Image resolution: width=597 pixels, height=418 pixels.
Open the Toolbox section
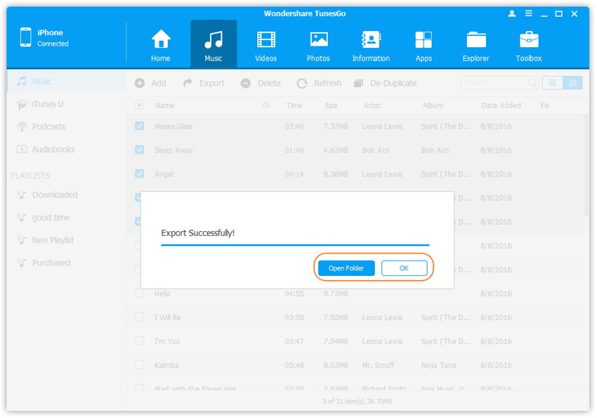point(529,46)
